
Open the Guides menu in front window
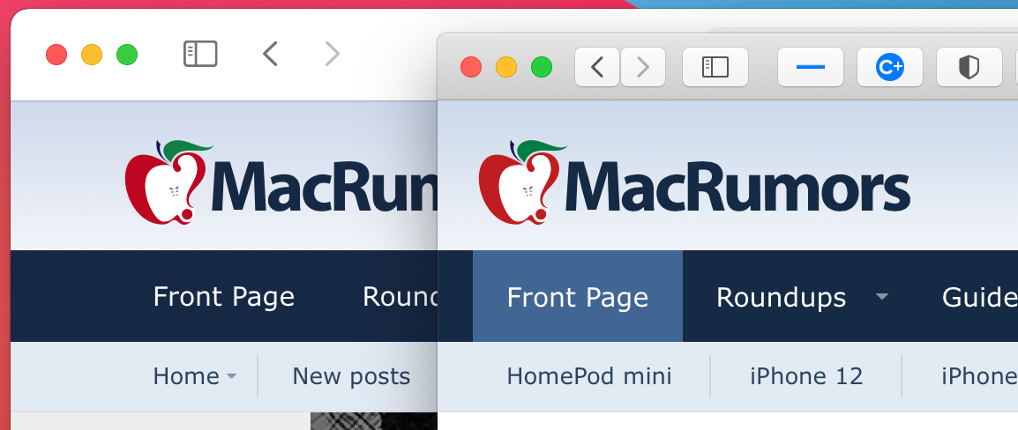pos(980,298)
